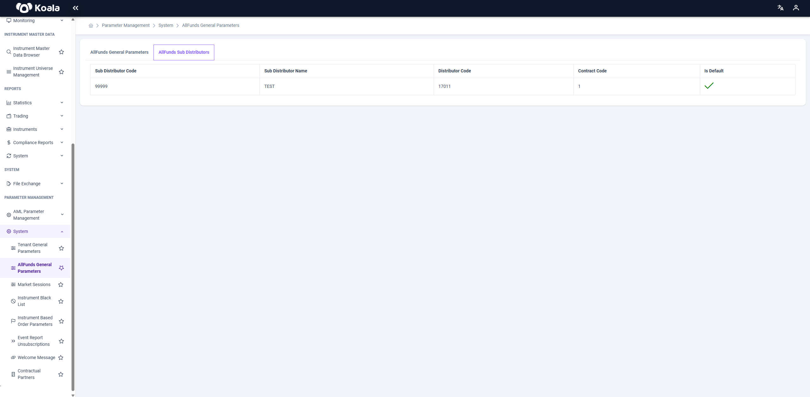Open the language translation icon
Screen dimensions: 810x397
tap(780, 8)
